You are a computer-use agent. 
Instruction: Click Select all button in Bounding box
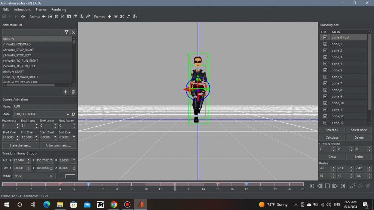pyautogui.click(x=332, y=130)
